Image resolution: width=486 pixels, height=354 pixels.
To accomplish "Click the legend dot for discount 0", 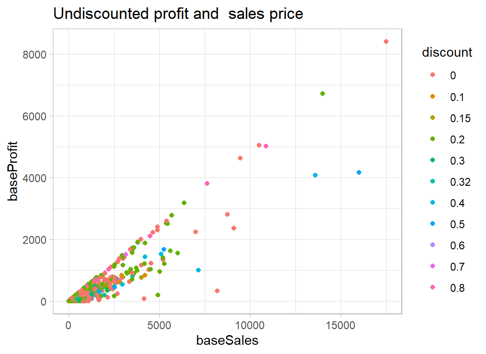I will point(433,76).
